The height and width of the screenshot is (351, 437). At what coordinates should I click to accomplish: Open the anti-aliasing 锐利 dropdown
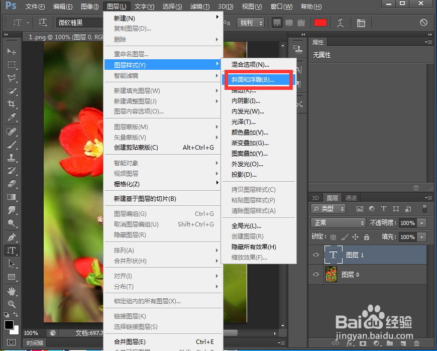click(x=251, y=23)
